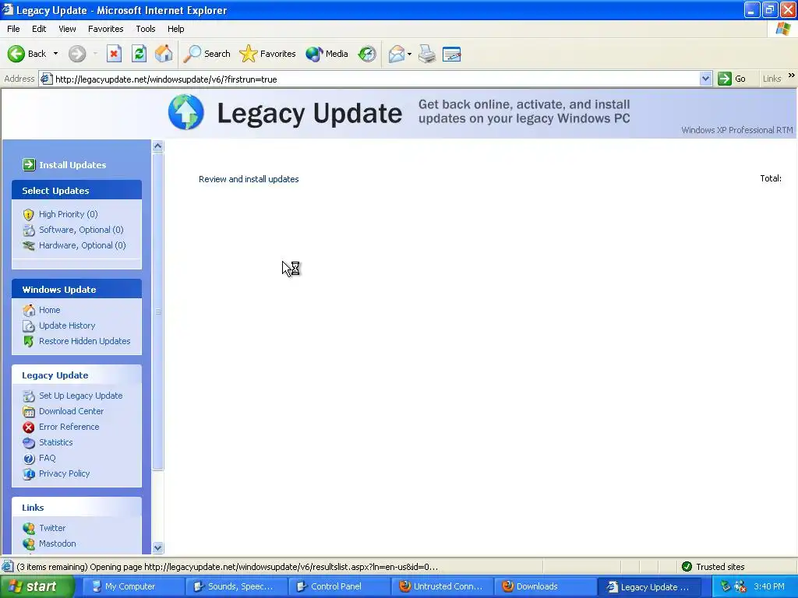Show browsing History via toolbar icon
Screen dimensions: 798x598
(367, 54)
